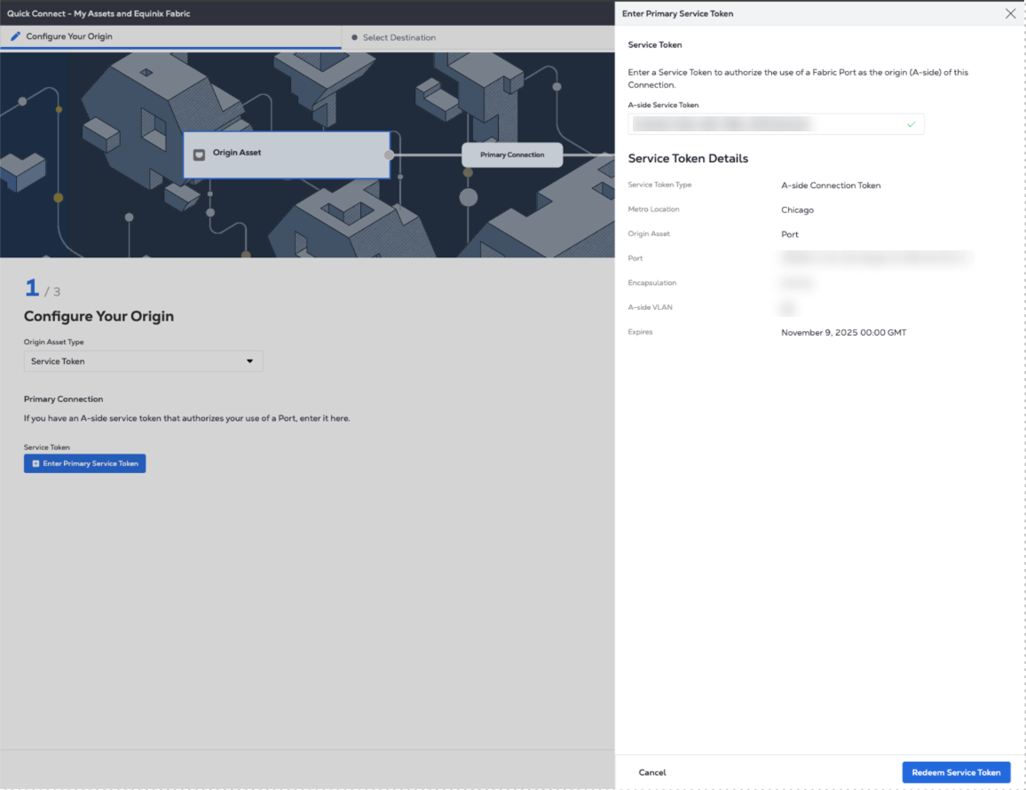The height and width of the screenshot is (790, 1026).
Task: Focus the A-side Service Token input field
Action: pyautogui.click(x=763, y=125)
